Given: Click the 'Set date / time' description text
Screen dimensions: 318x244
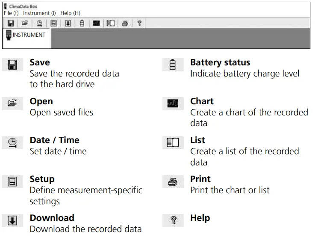Looking at the screenshot, I should [x=58, y=151].
